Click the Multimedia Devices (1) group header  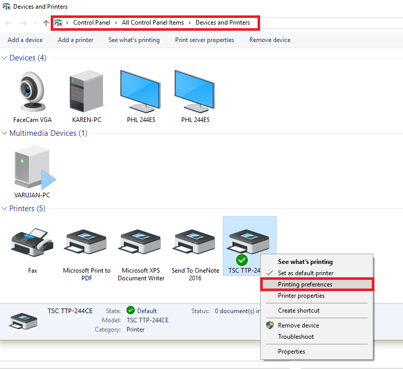[48, 133]
